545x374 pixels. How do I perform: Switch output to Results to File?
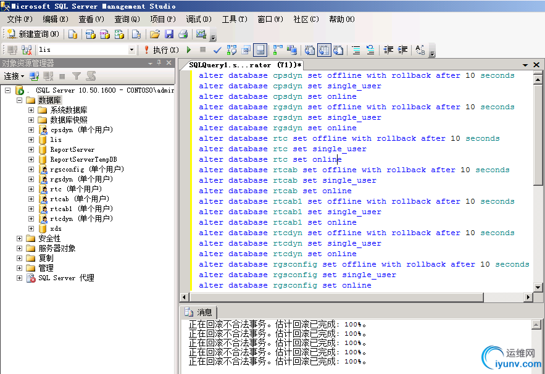coord(338,50)
